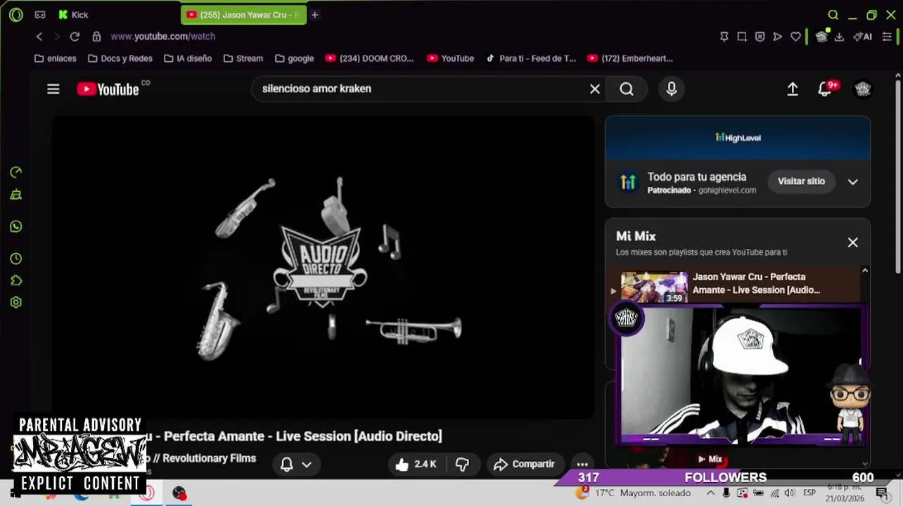Open Easy Setup settings sliders icon
The image size is (903, 506).
(x=887, y=37)
